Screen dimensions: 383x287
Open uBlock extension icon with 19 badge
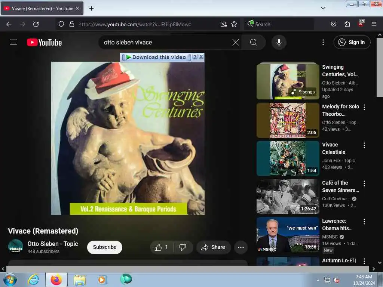(x=361, y=24)
